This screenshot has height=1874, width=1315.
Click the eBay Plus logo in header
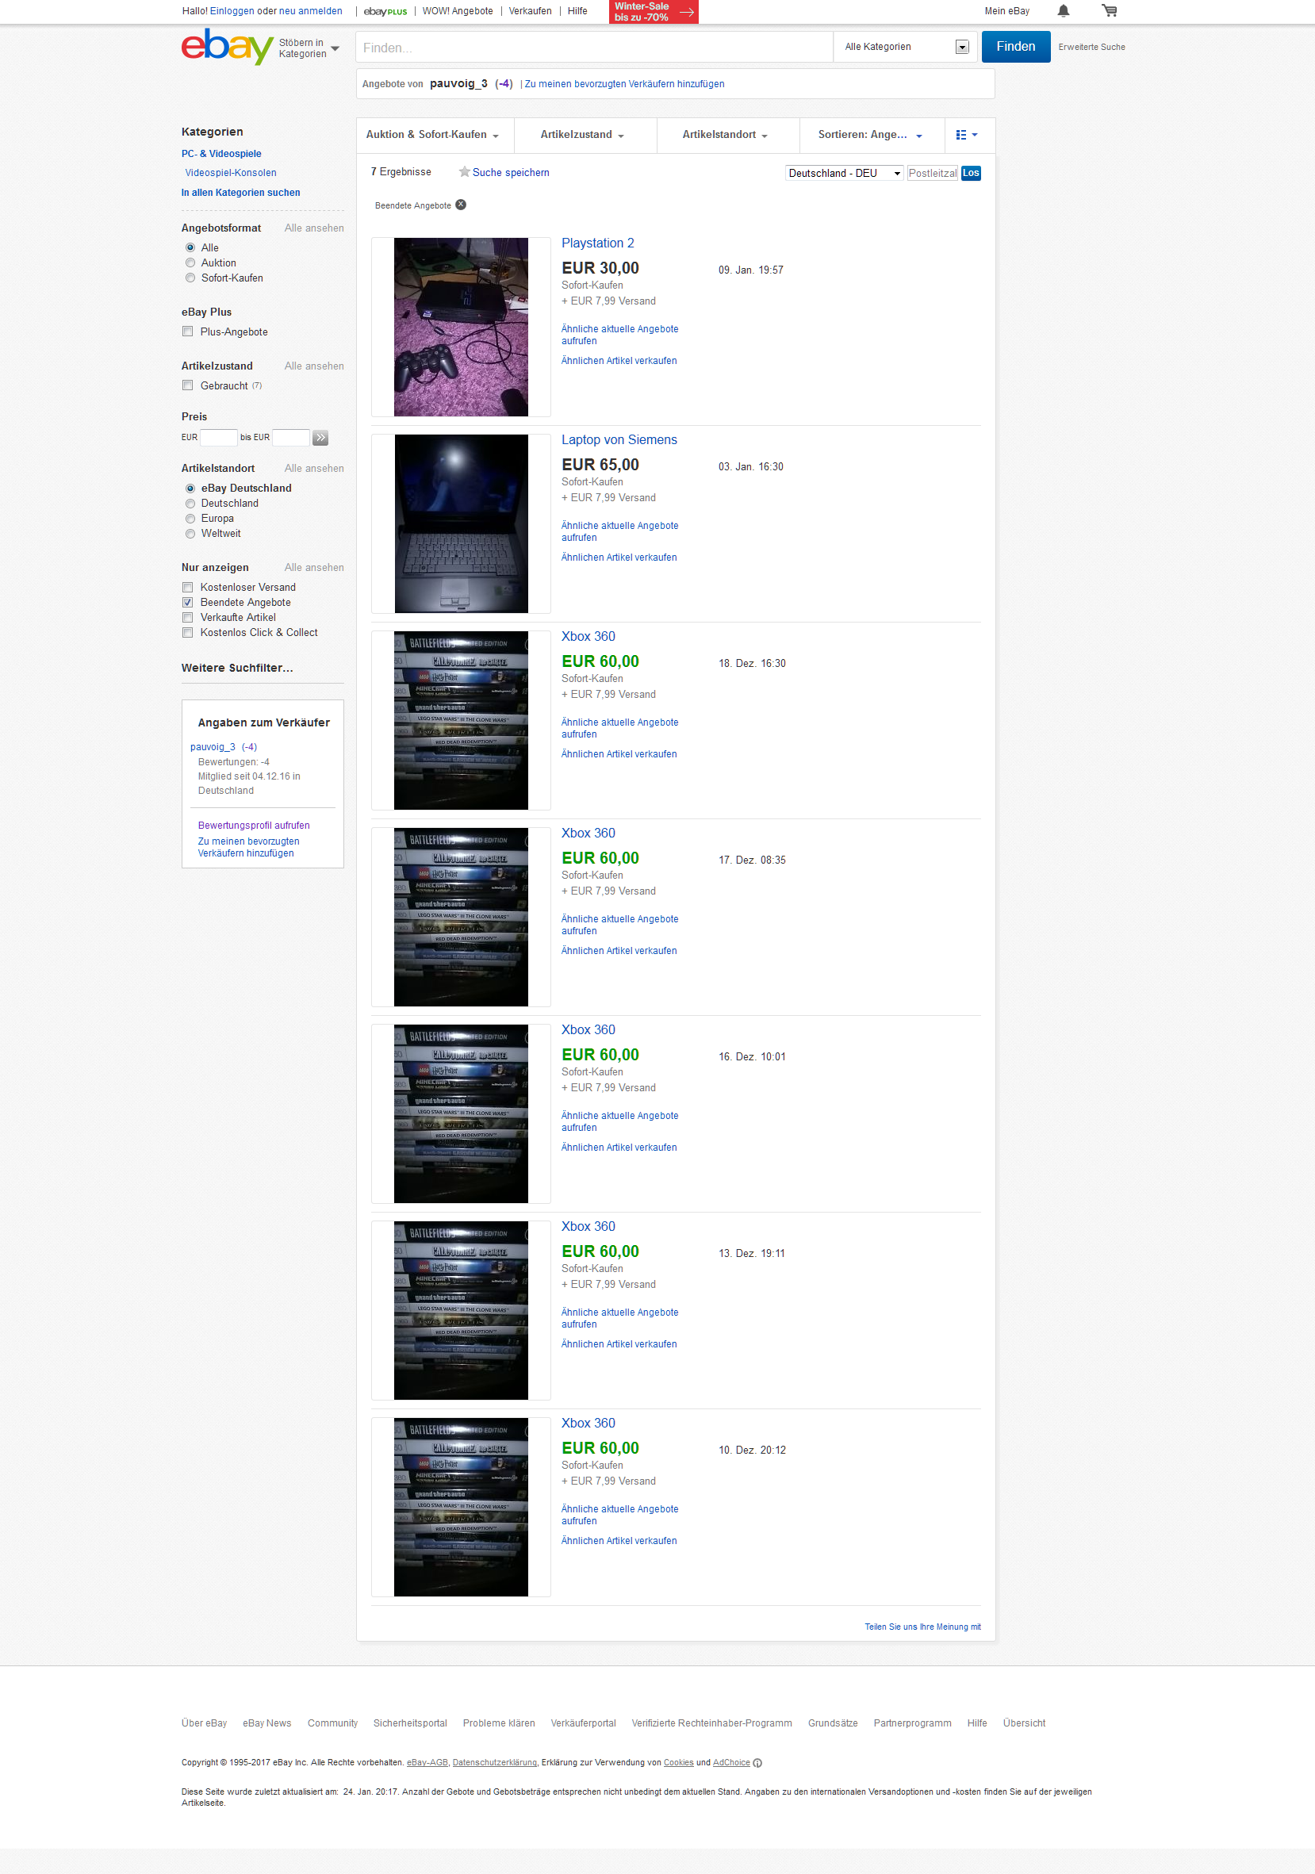[x=385, y=11]
